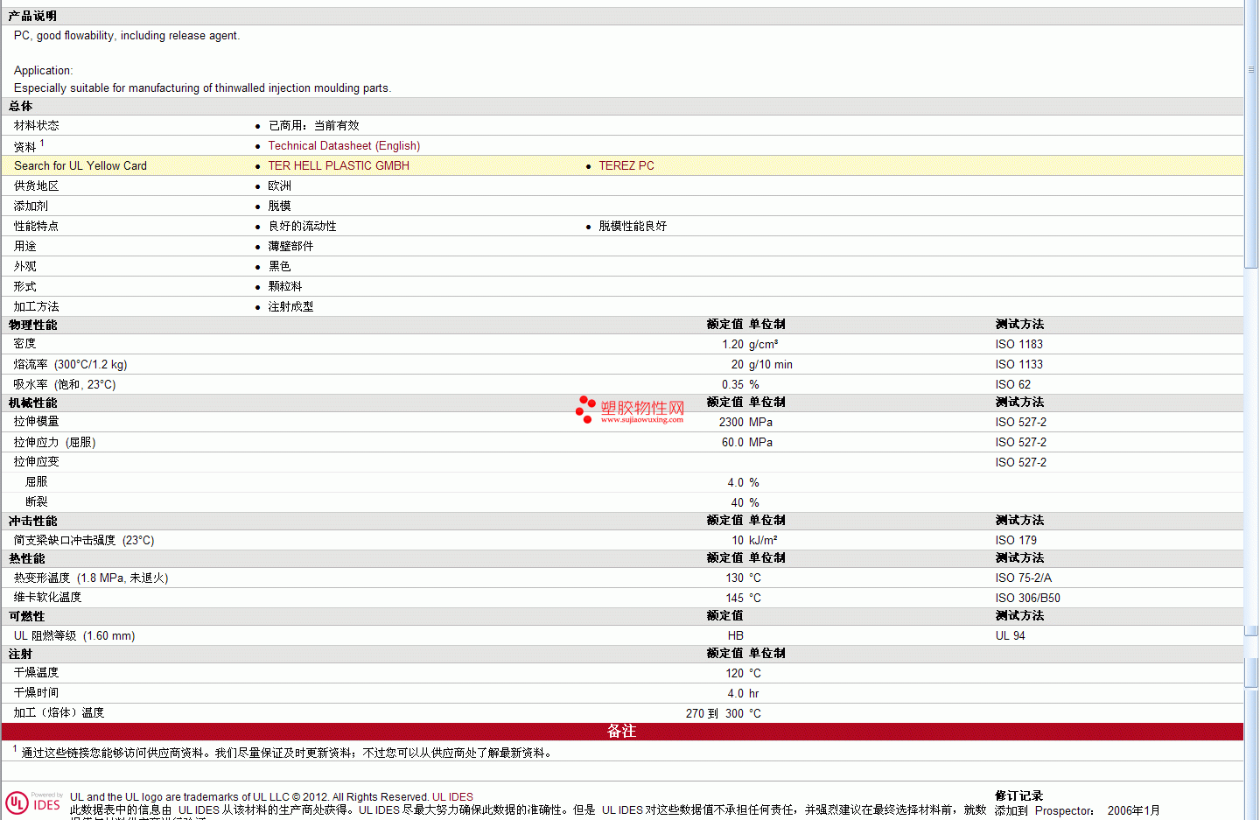Click the '简支梁缺口冲击强度 (23°C)' label
This screenshot has height=820, width=1260.
point(84,541)
